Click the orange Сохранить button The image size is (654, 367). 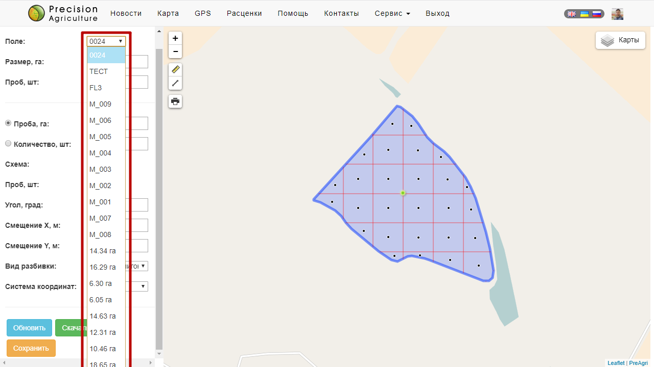tap(31, 348)
